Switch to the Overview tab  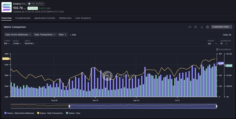(7, 18)
